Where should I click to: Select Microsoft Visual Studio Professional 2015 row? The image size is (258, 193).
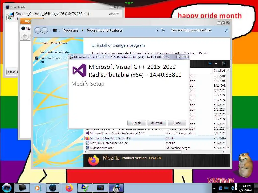[x=155, y=133]
